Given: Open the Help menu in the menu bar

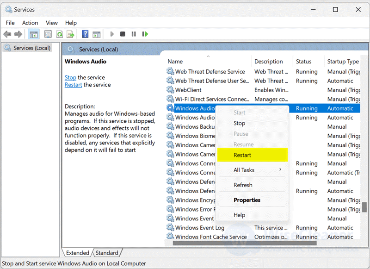Looking at the screenshot, I should pyautogui.click(x=71, y=23).
